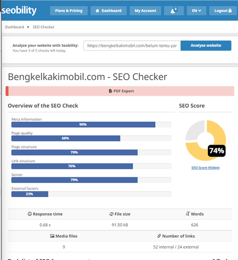Click the PDF Export bar
This screenshot has width=238, height=260.
pos(120,91)
